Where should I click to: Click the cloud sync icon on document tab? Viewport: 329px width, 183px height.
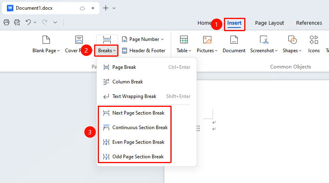tap(82, 8)
